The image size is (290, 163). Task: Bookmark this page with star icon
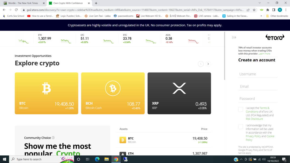pos(254,10)
